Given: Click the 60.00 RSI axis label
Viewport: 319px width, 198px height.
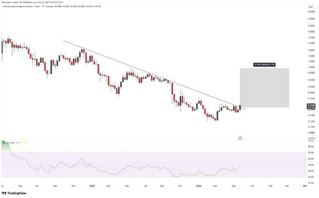Looking at the screenshot, I should [x=311, y=159].
